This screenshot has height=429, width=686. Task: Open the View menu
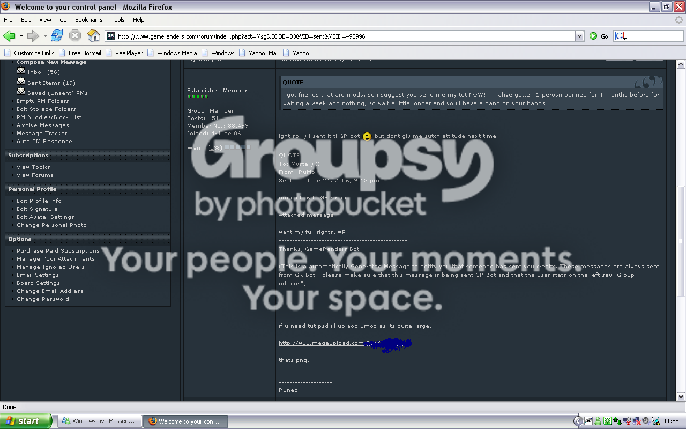pos(45,20)
